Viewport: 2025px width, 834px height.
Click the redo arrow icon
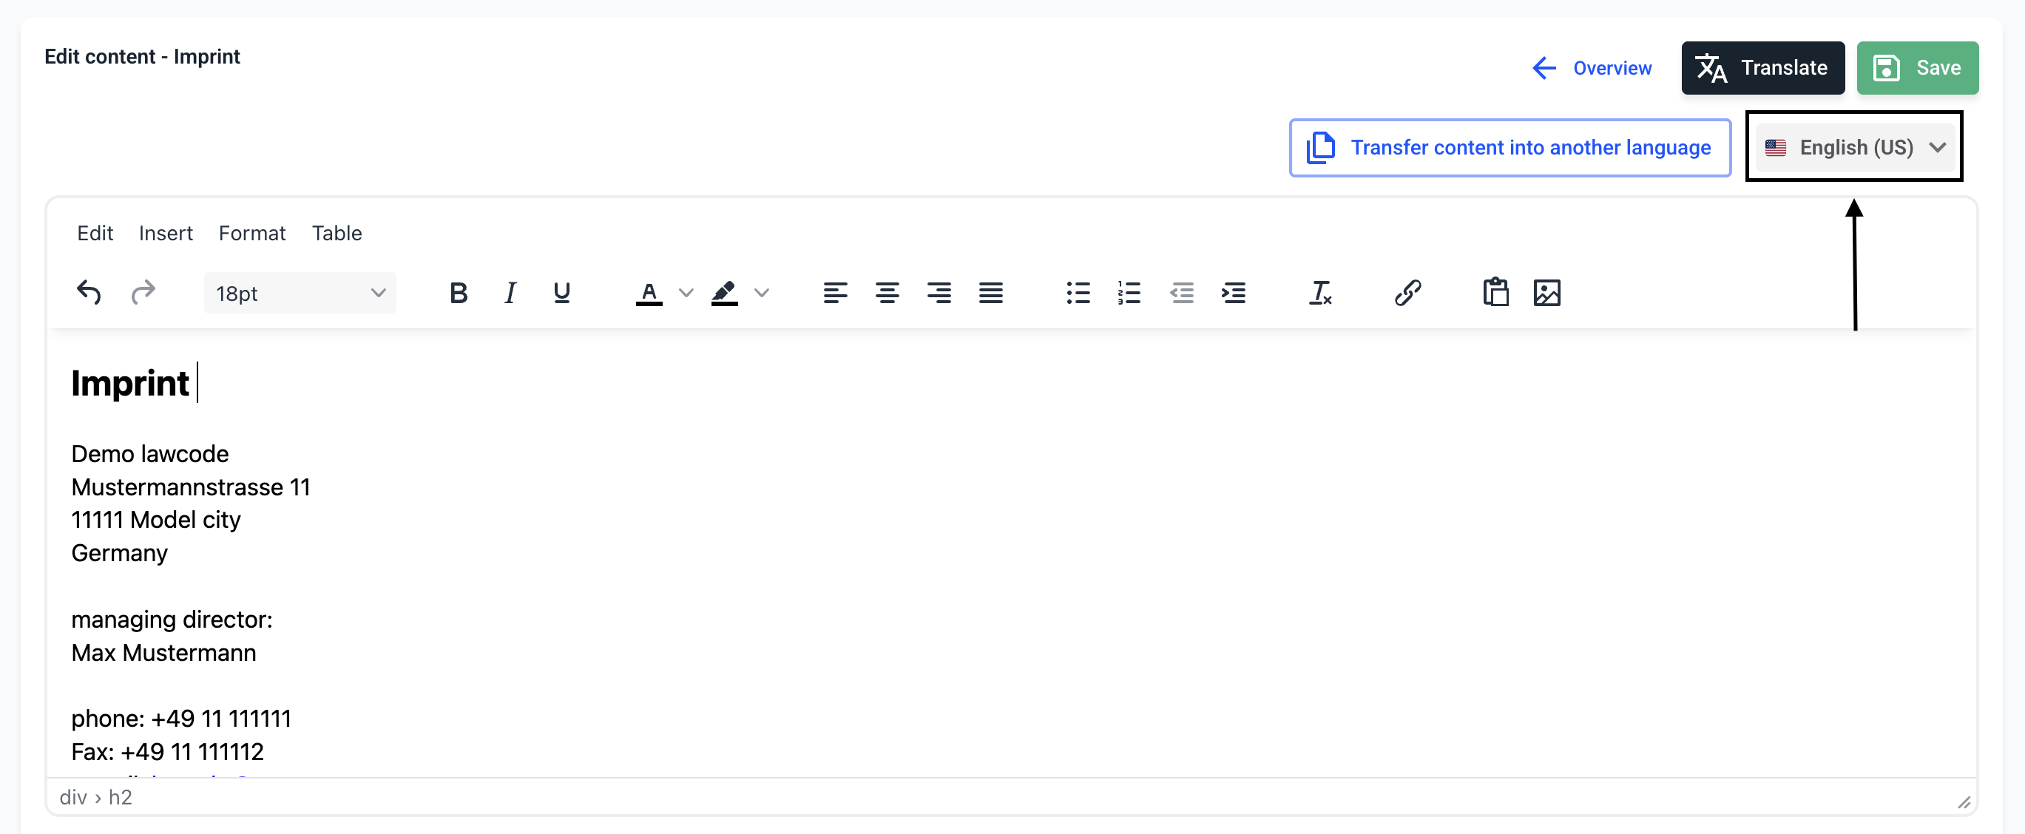143,292
